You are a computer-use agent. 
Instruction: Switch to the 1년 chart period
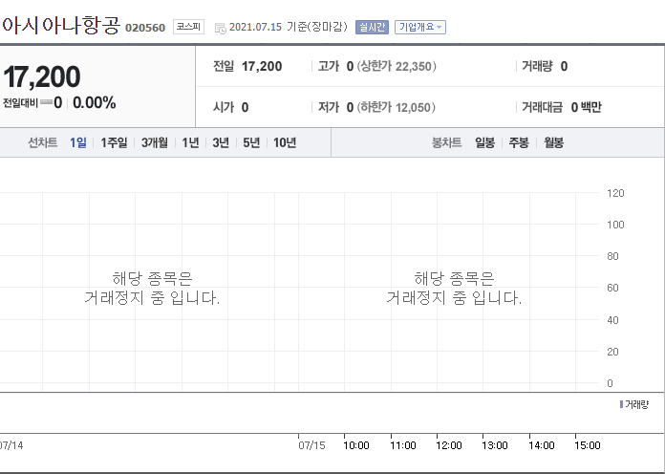point(190,142)
